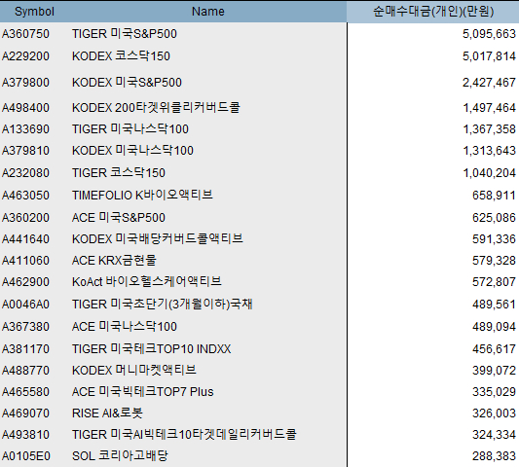Select symbol A229200
The width and height of the screenshot is (519, 467).
(x=25, y=56)
